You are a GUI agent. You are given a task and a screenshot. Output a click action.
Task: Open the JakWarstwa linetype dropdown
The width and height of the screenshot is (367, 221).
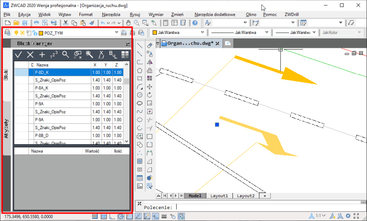[267, 32]
